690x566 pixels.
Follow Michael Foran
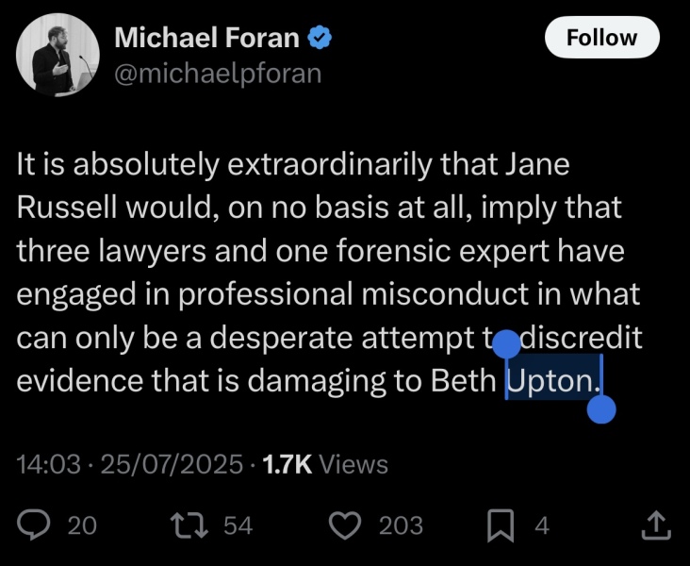(x=601, y=39)
